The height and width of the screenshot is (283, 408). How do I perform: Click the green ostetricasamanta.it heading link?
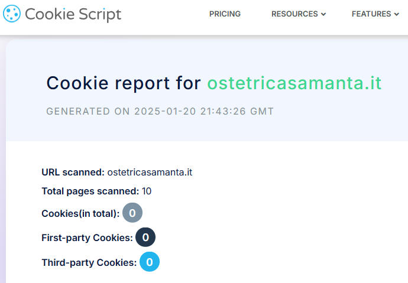pyautogui.click(x=294, y=83)
